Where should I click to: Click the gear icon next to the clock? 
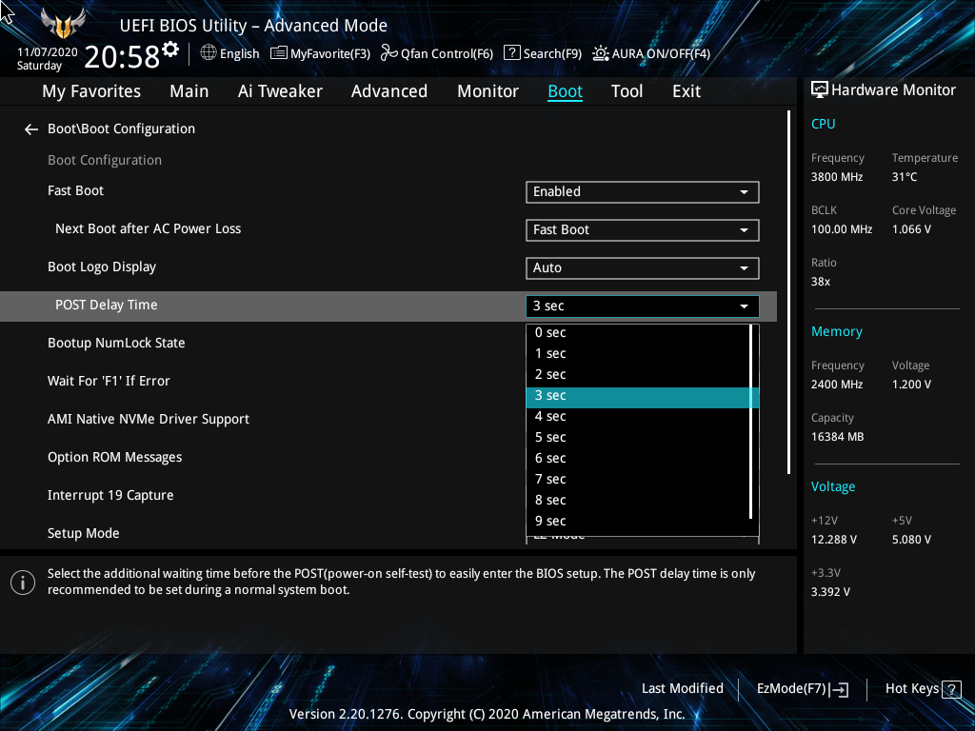tap(170, 49)
